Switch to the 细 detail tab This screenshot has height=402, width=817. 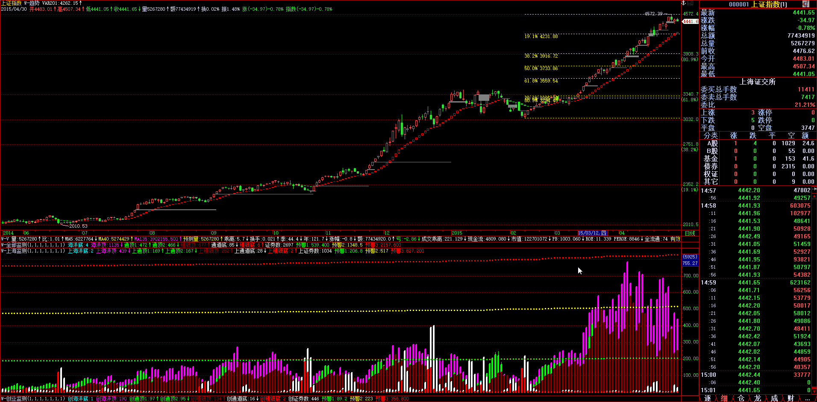pyautogui.click(x=724, y=398)
